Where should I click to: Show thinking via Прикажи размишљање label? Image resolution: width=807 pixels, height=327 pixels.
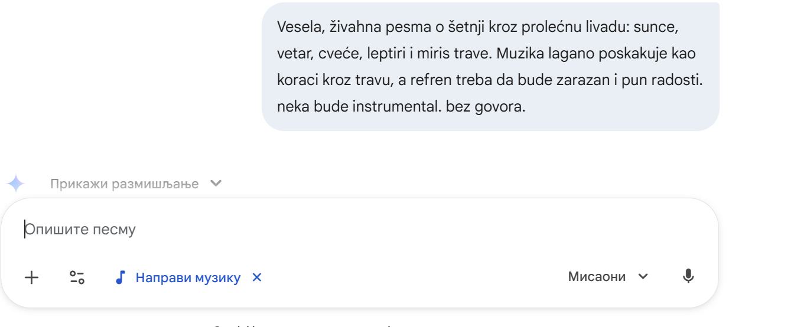point(124,184)
